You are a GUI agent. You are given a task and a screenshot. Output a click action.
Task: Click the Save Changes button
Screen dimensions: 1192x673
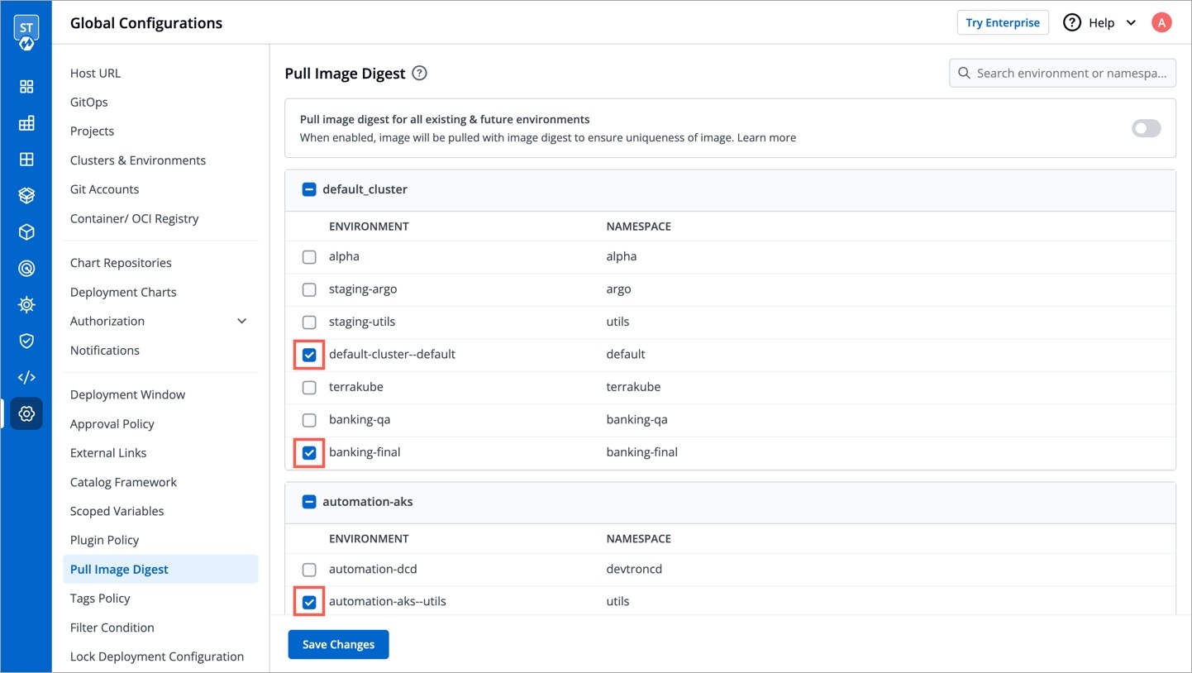pyautogui.click(x=338, y=645)
